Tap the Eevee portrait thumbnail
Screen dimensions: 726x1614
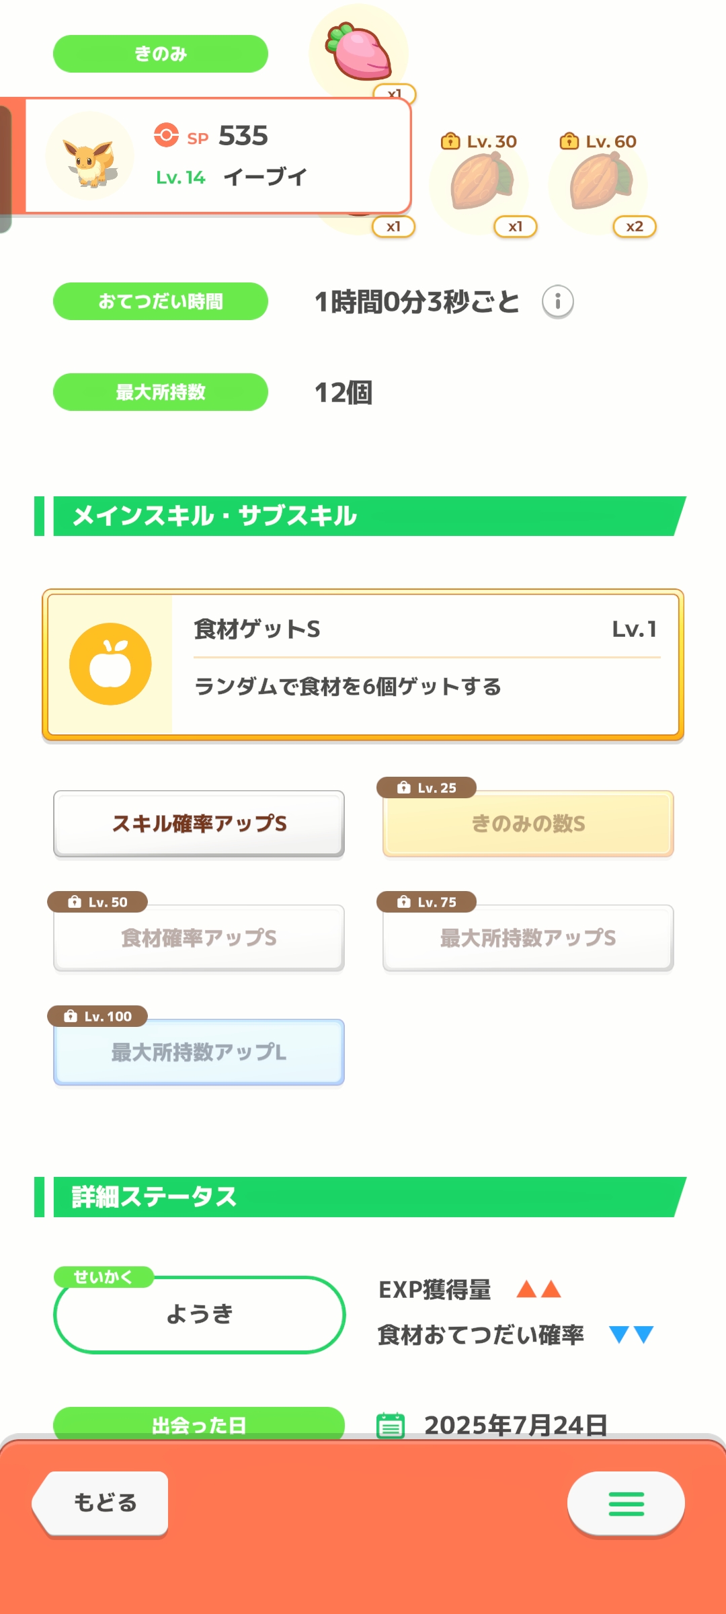90,157
